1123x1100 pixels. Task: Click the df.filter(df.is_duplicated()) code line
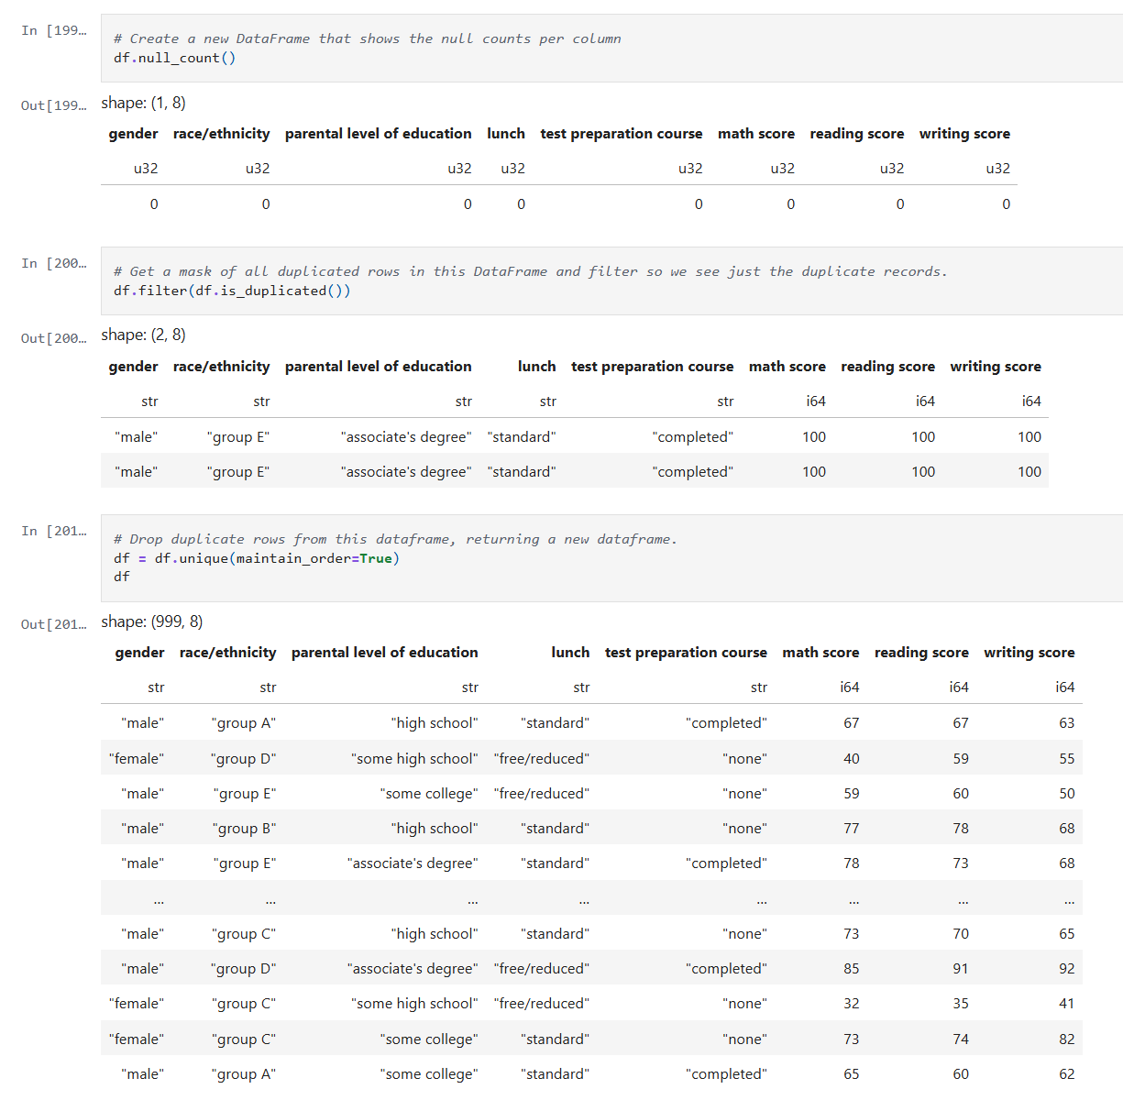click(x=232, y=291)
